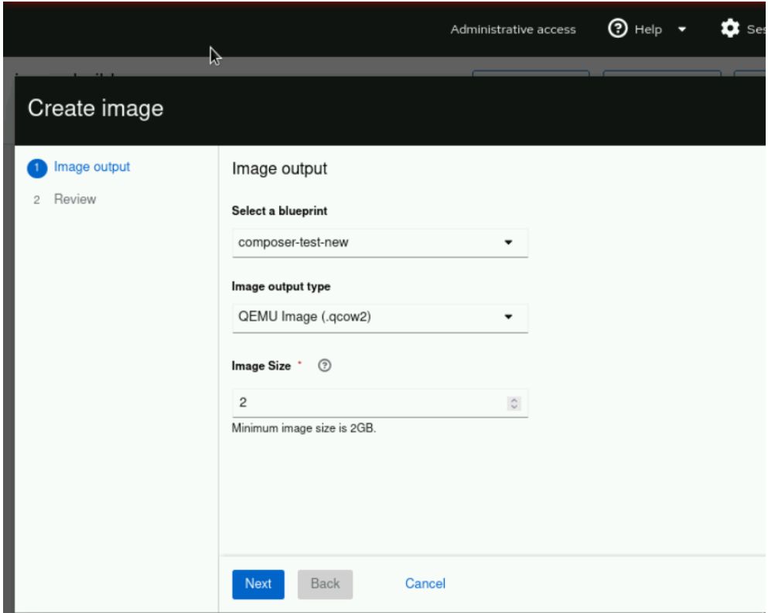This screenshot has height=613, width=768.
Task: Click the step 1 number badge
Action: [36, 168]
